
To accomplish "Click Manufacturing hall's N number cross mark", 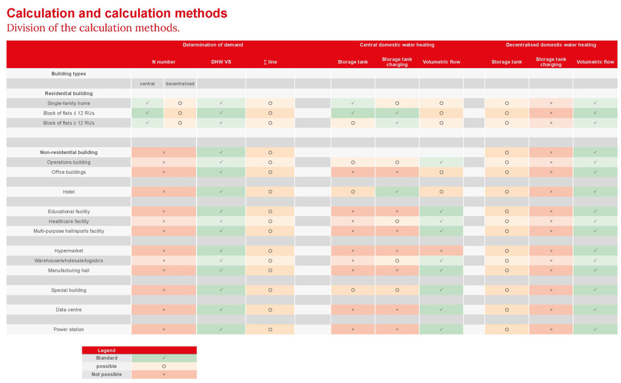I will click(163, 271).
